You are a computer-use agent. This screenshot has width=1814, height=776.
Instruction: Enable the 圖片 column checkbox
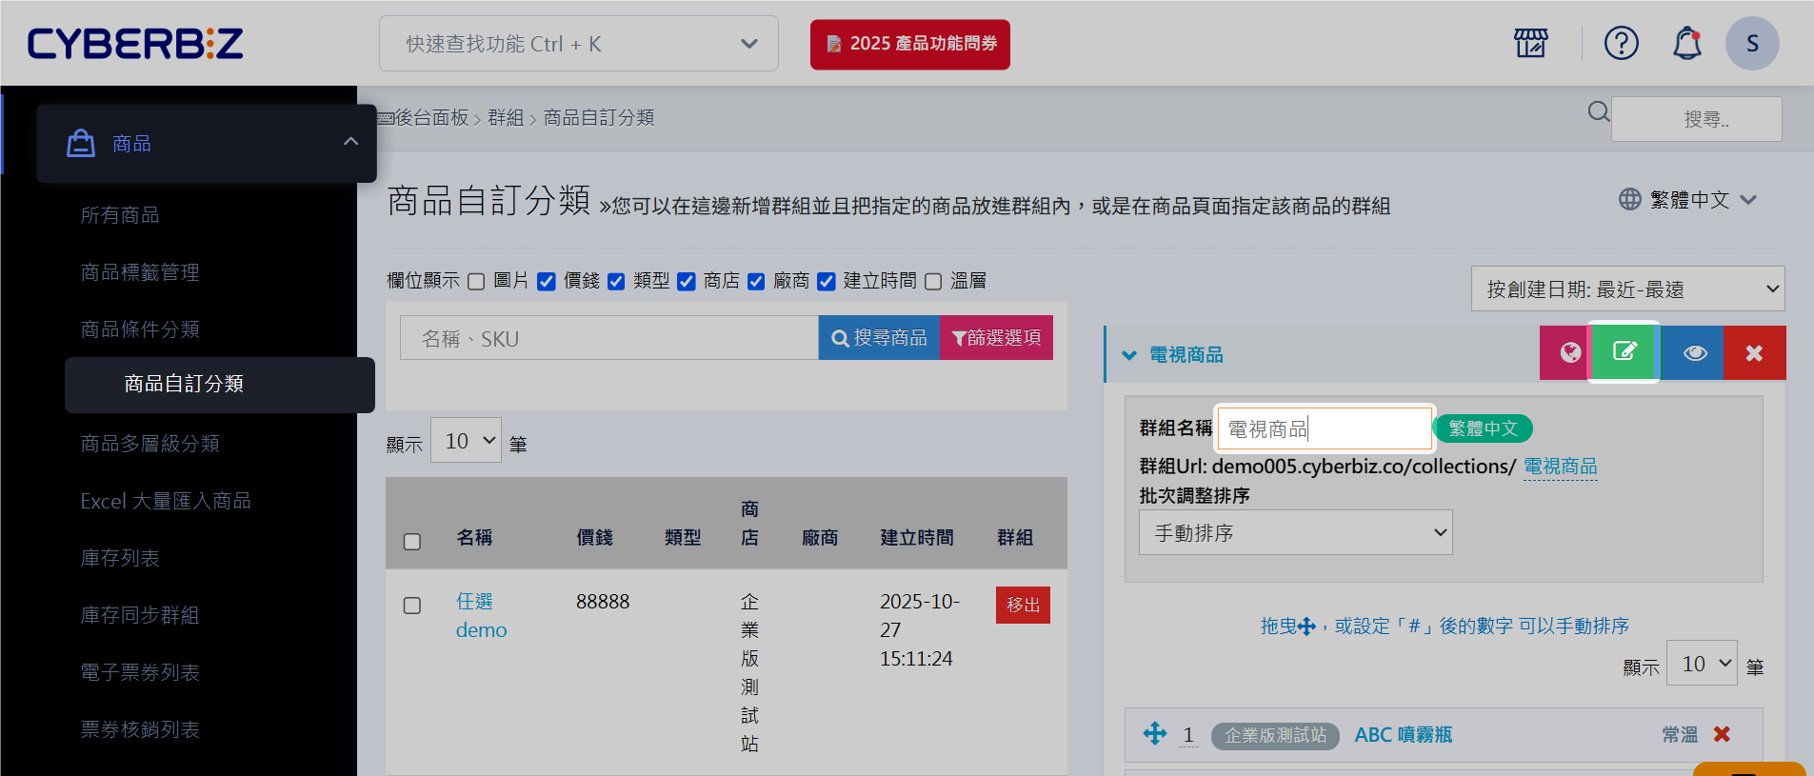tap(476, 281)
